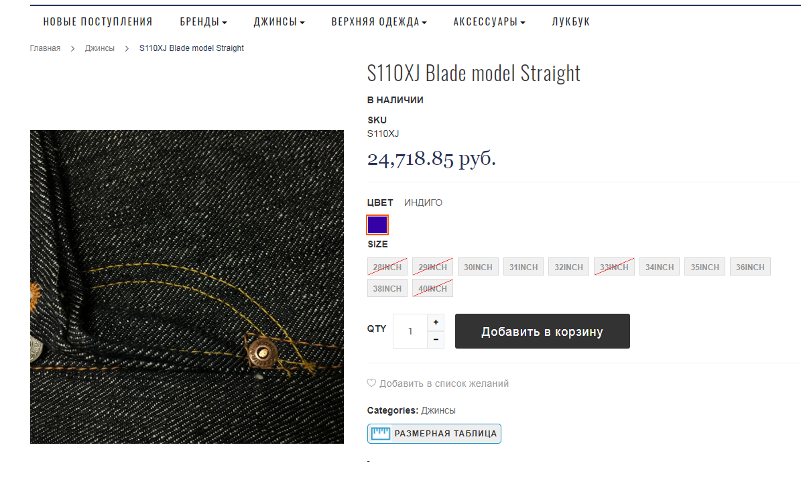Open the ДЖИНСЫ dropdown menu
Screen dimensions: 801x484
pos(280,22)
